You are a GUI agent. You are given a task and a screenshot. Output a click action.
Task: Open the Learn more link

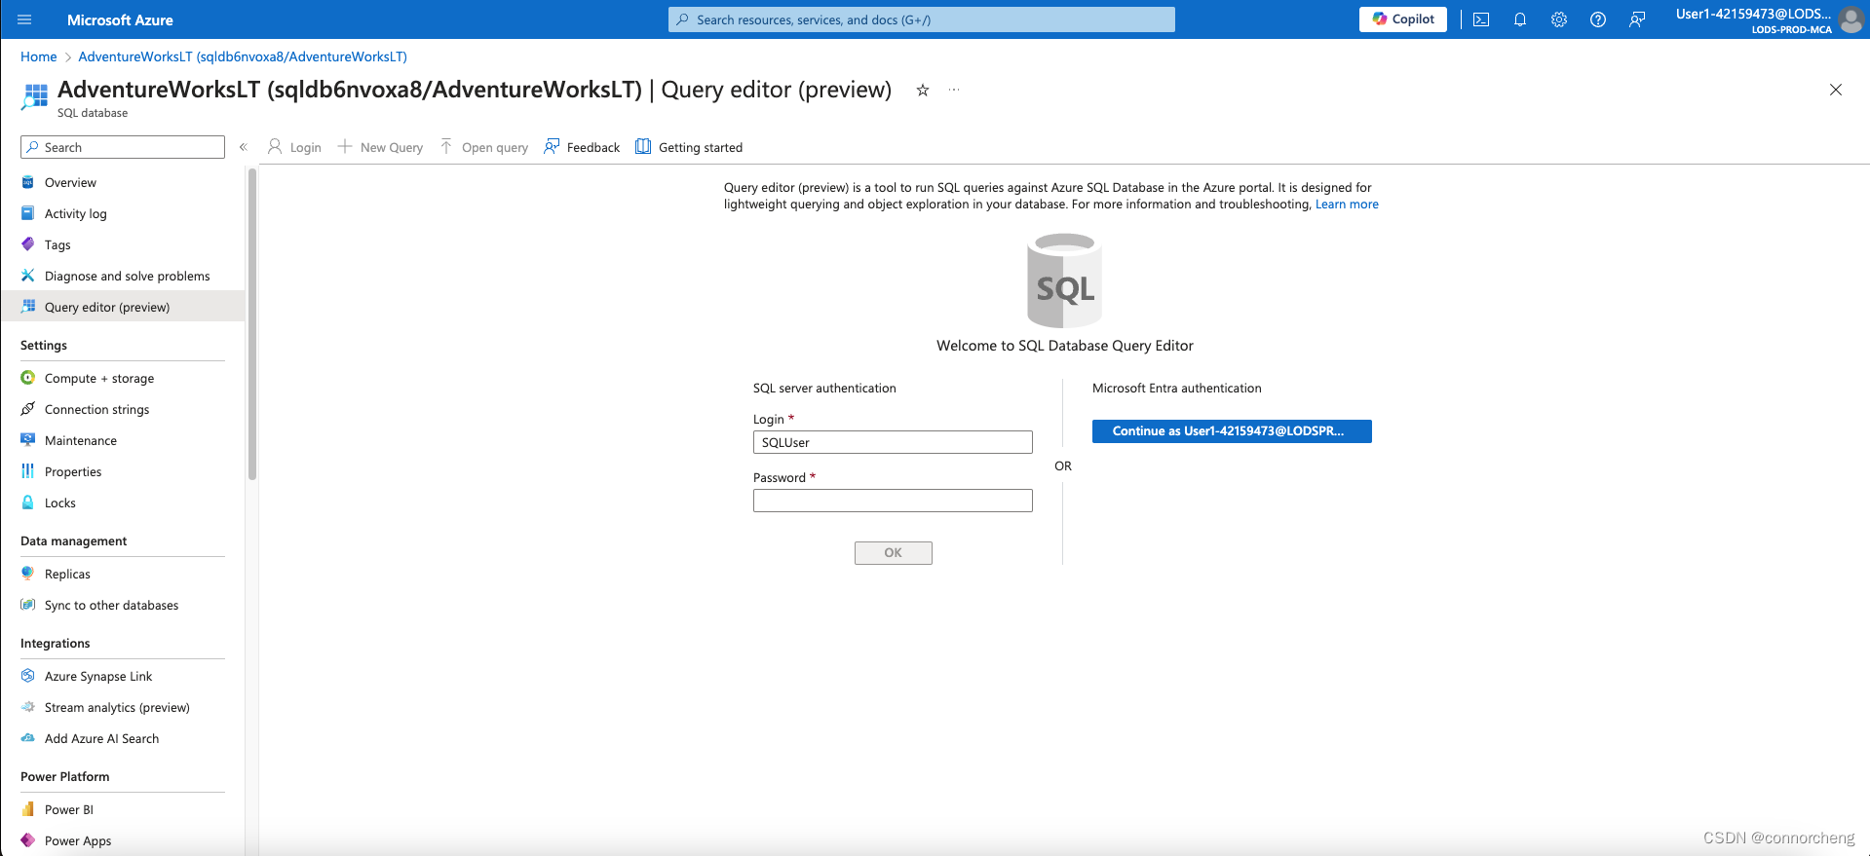point(1347,205)
